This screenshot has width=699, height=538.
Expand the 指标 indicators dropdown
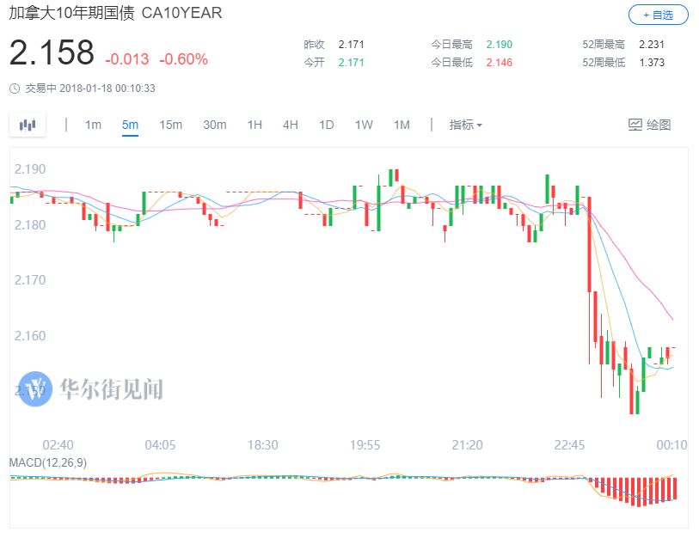coord(465,125)
